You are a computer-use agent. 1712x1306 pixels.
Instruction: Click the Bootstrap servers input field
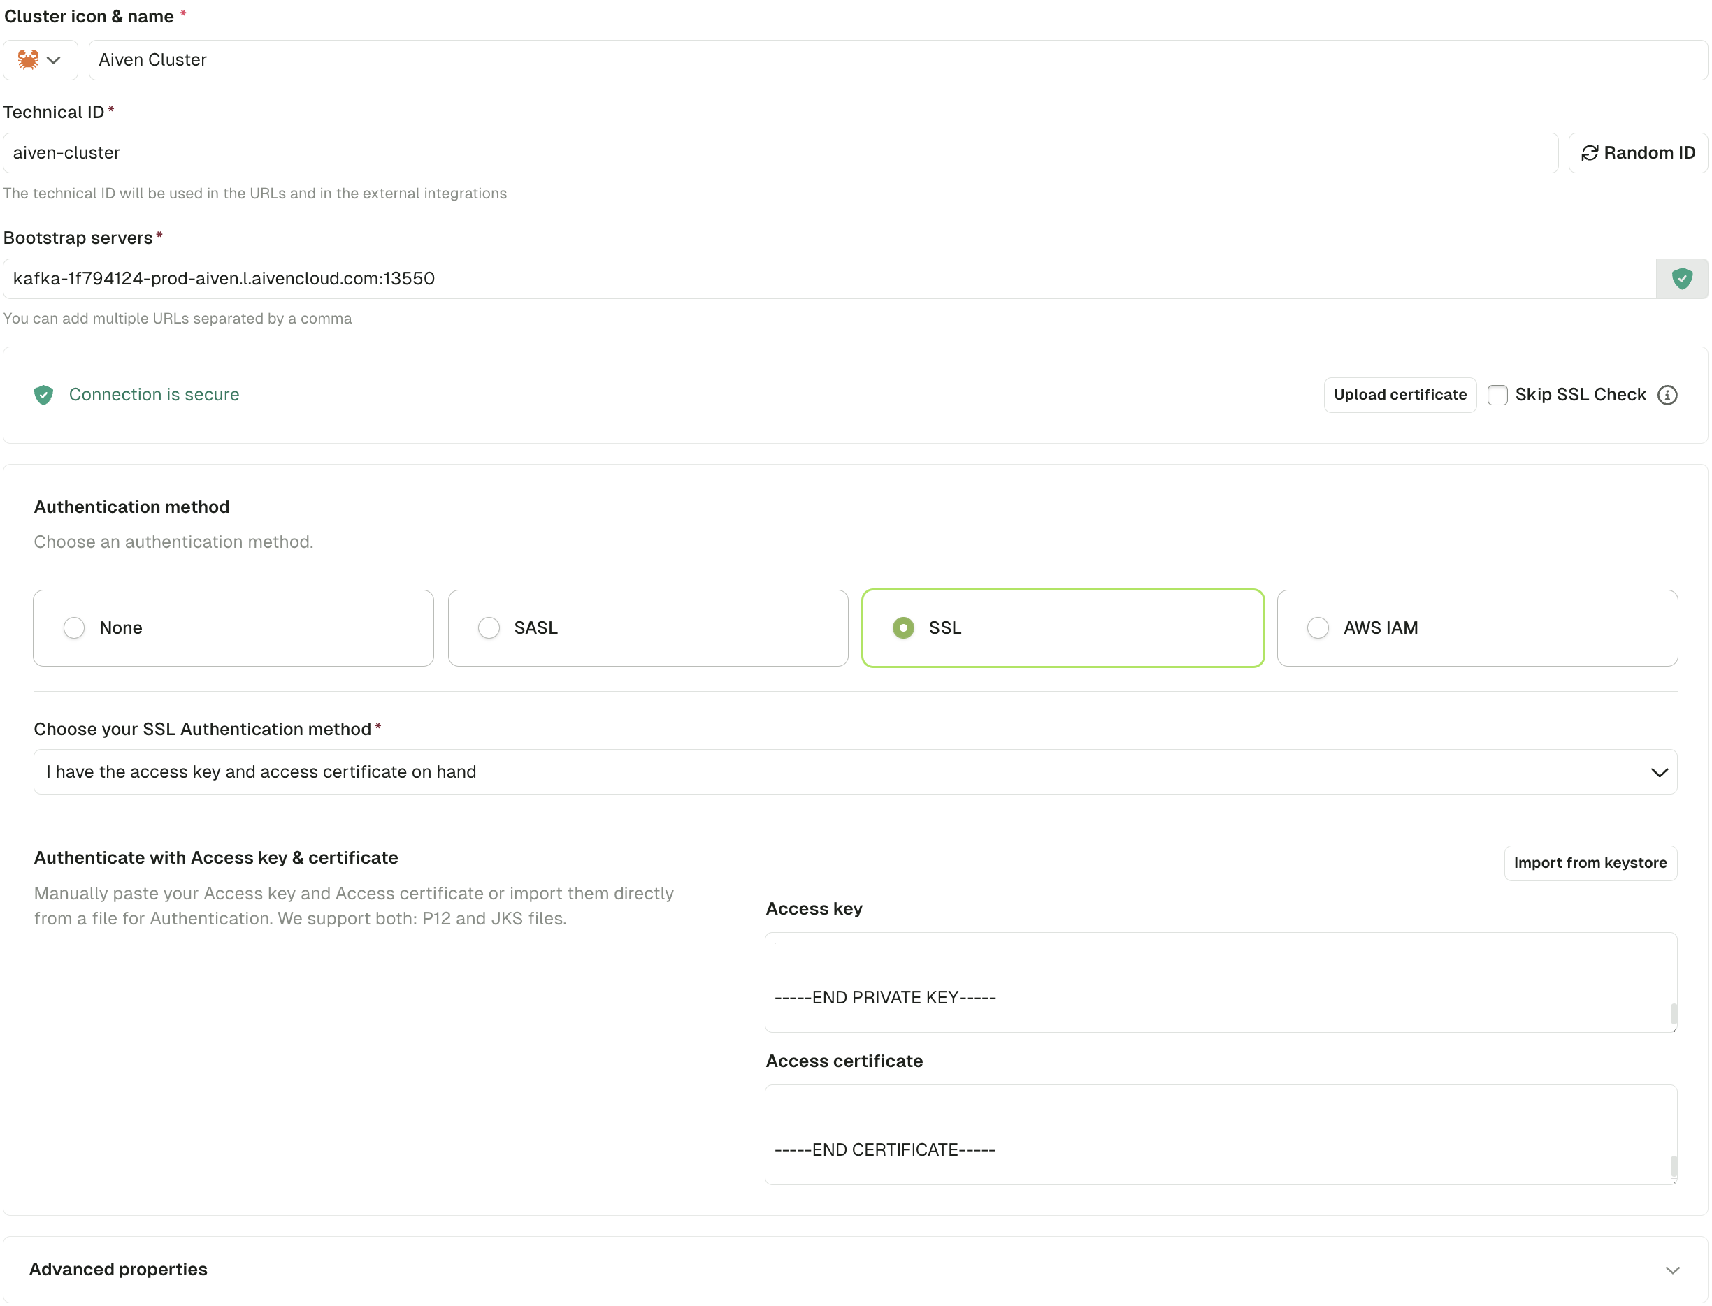(x=829, y=279)
